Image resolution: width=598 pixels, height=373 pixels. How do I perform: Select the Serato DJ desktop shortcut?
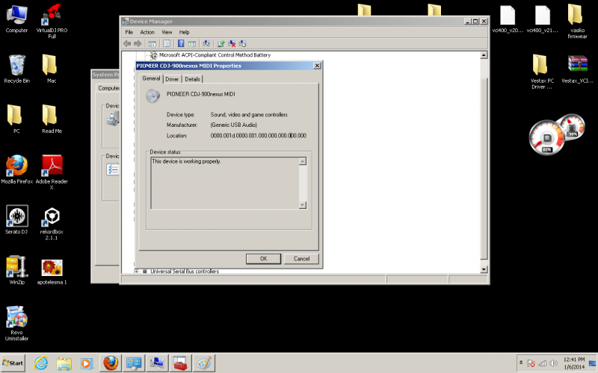coord(16,219)
